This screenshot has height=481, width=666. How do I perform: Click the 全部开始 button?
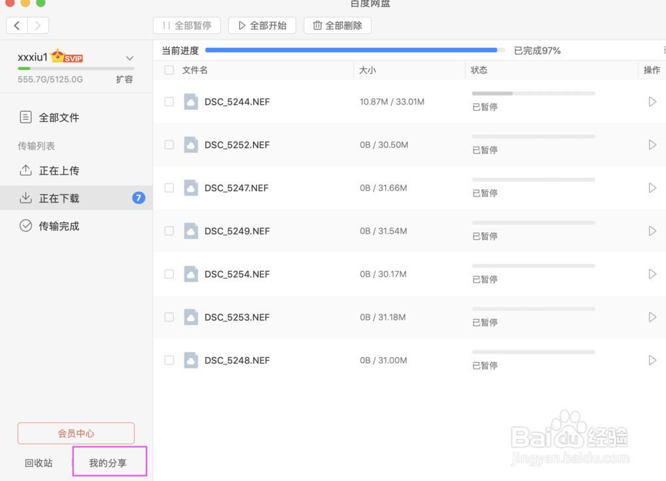(262, 25)
